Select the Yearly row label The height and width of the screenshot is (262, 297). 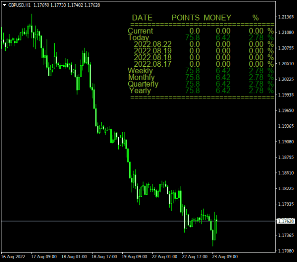click(x=140, y=91)
